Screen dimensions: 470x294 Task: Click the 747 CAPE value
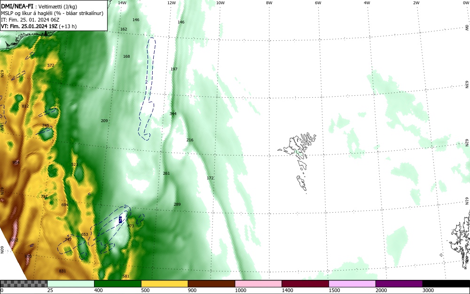[68, 239]
